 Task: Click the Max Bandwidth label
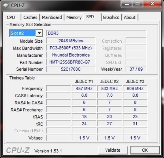tap(28, 48)
